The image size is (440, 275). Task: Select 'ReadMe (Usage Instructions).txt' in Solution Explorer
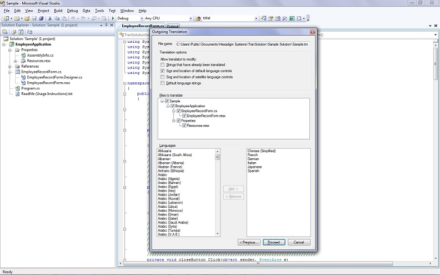click(x=47, y=94)
